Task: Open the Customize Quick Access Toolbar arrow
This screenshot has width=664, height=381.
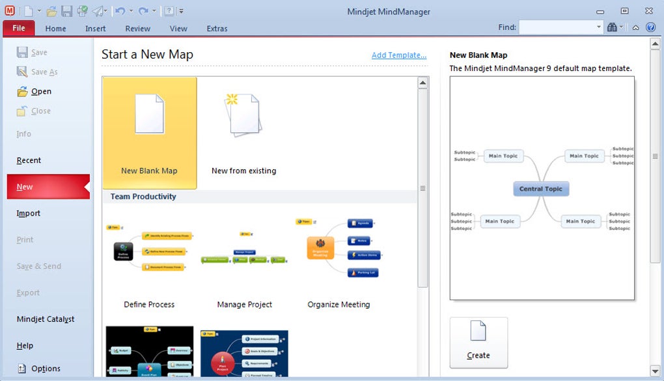Action: pyautogui.click(x=181, y=12)
